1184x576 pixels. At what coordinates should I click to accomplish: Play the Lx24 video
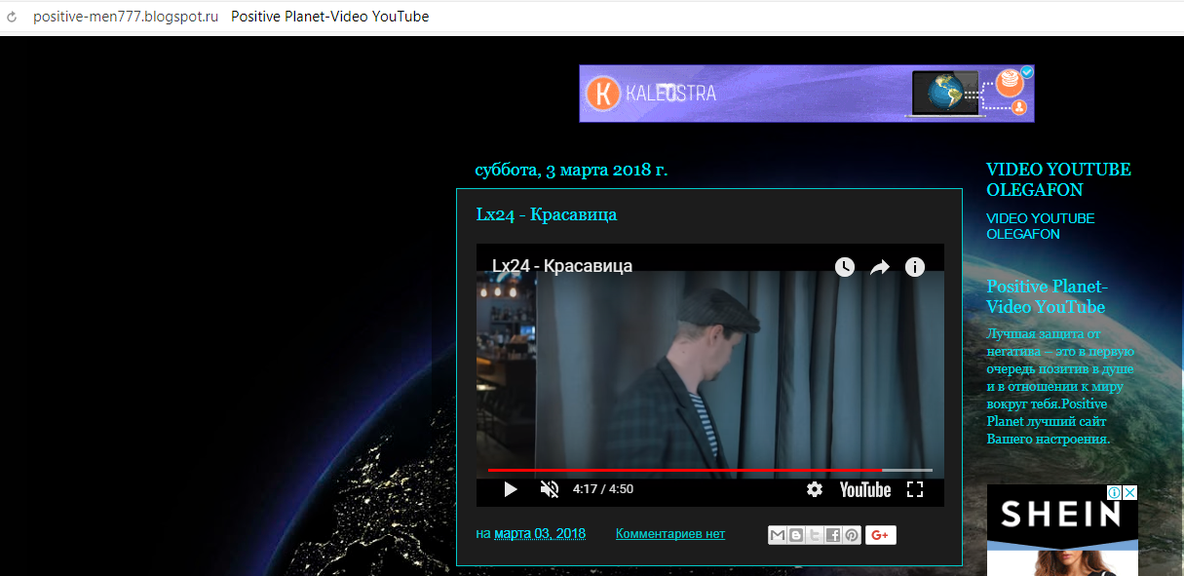(511, 489)
